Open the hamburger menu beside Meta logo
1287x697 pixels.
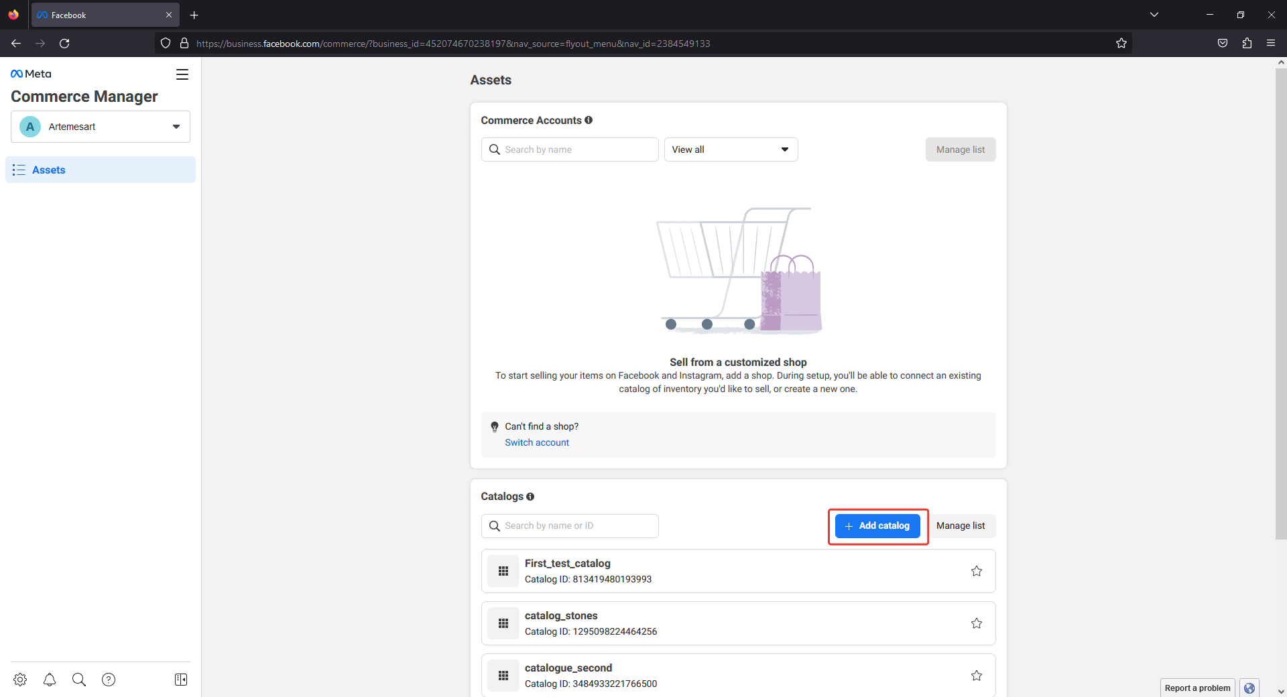[x=182, y=74]
